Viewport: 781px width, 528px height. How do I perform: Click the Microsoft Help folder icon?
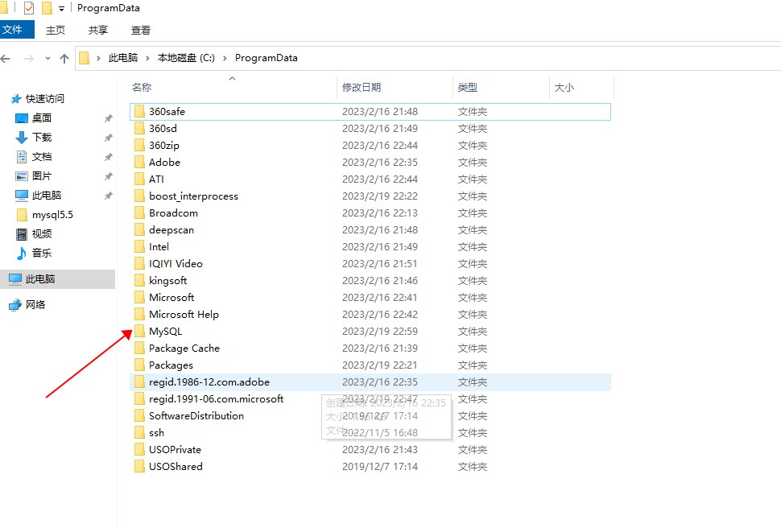(139, 315)
